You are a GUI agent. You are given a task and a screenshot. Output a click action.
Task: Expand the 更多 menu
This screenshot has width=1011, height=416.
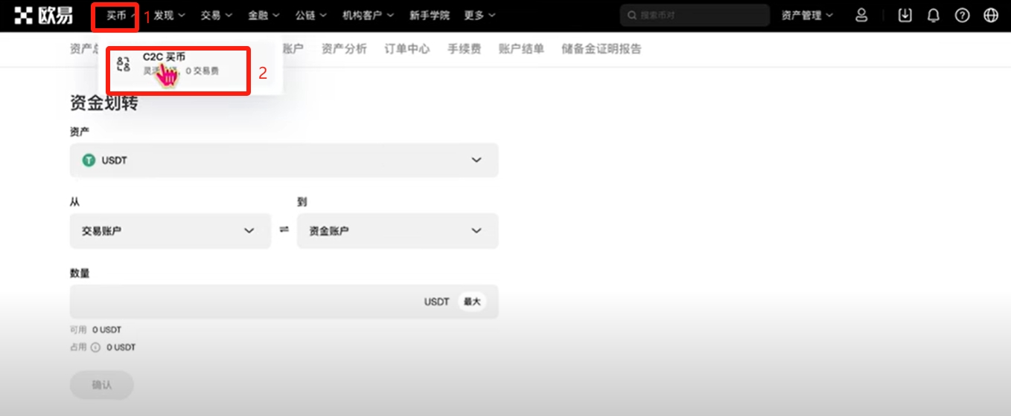480,15
